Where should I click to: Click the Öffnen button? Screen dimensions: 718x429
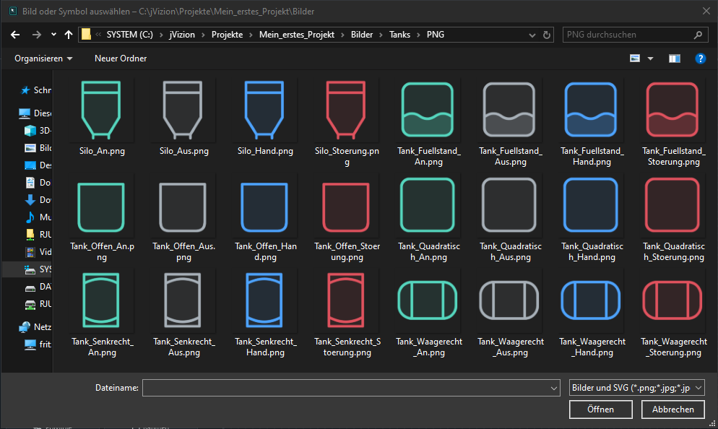pyautogui.click(x=601, y=409)
